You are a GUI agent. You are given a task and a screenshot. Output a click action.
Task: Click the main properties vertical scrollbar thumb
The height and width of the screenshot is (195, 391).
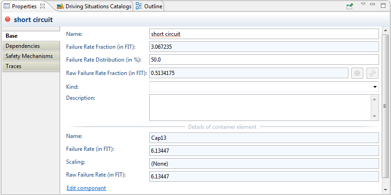tap(385, 106)
